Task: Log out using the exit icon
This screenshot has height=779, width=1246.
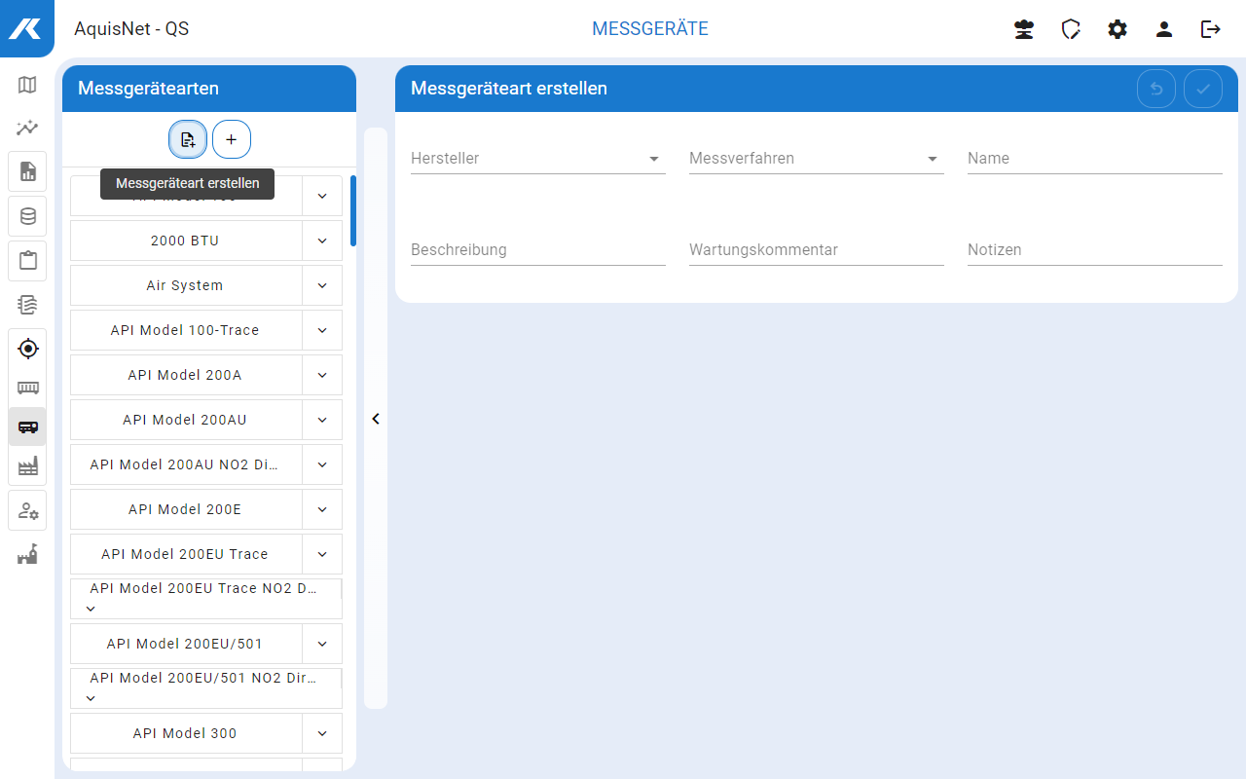Action: 1211,29
